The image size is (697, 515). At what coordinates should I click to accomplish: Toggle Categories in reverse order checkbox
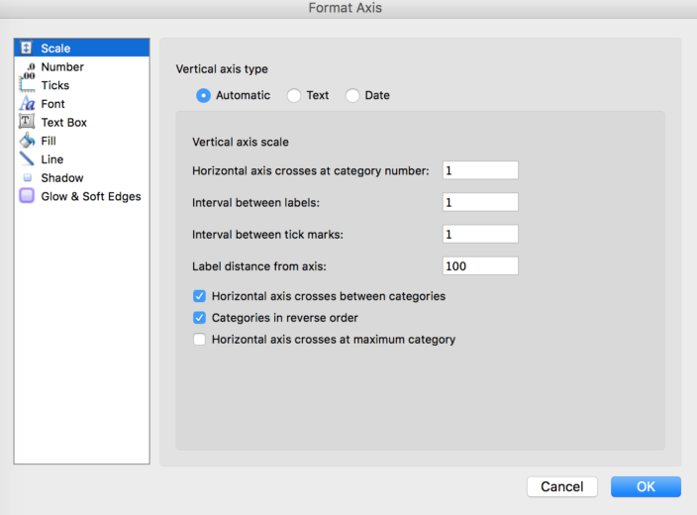199,318
